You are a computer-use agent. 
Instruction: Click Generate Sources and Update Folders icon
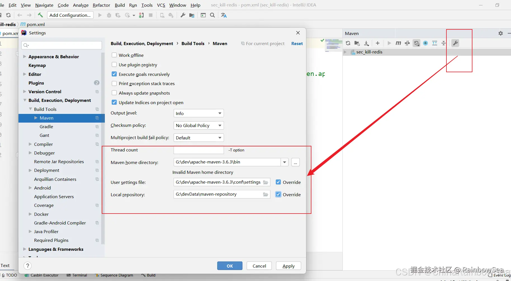[x=357, y=43]
